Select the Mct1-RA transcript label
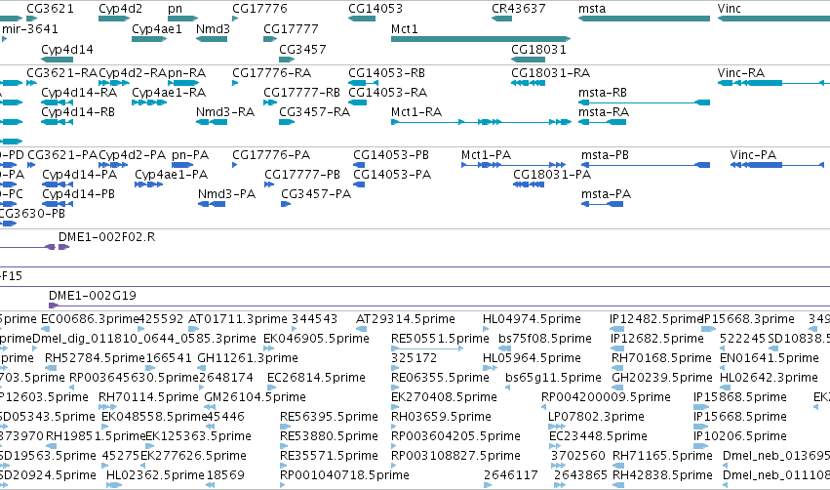Image resolution: width=830 pixels, height=490 pixels. coord(416,112)
